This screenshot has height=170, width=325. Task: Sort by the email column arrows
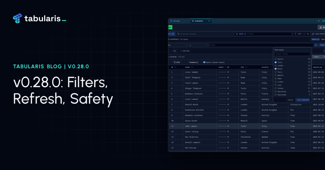226,67
